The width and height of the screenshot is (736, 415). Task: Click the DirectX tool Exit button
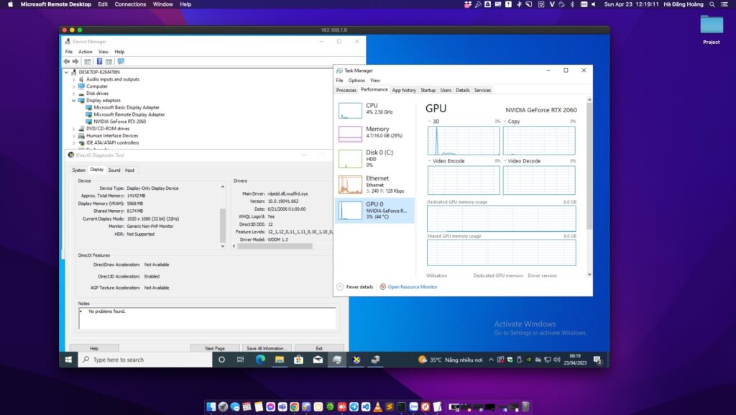coord(319,348)
